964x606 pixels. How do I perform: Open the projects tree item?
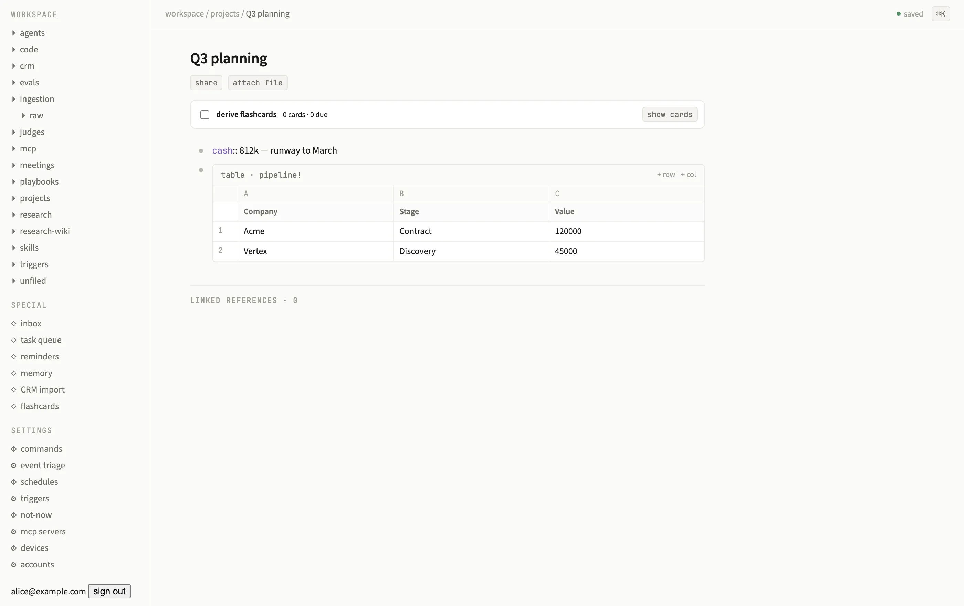(x=35, y=198)
